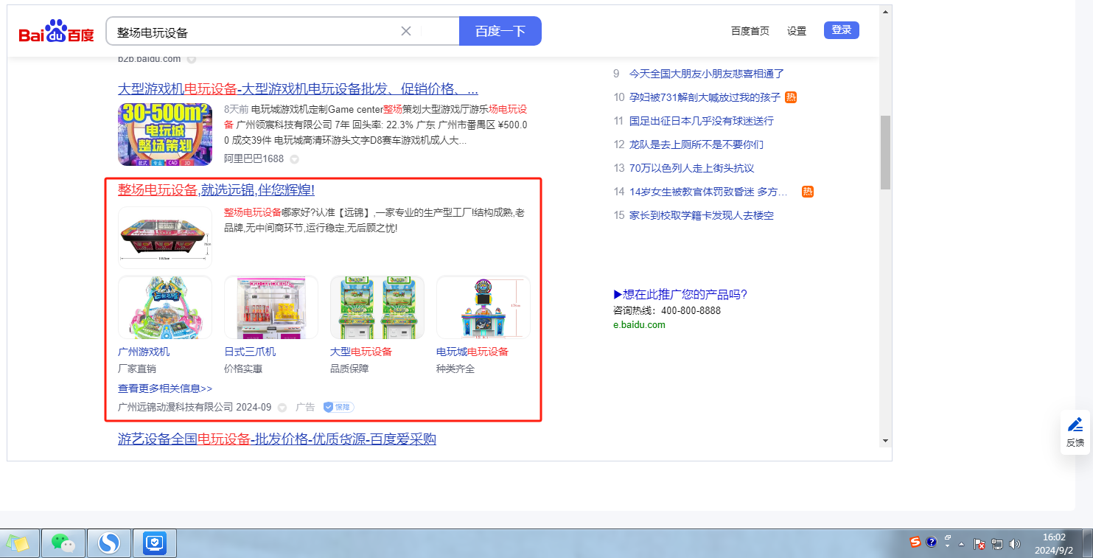Click the 保障 shield badge
Image resolution: width=1093 pixels, height=558 pixels.
(339, 407)
